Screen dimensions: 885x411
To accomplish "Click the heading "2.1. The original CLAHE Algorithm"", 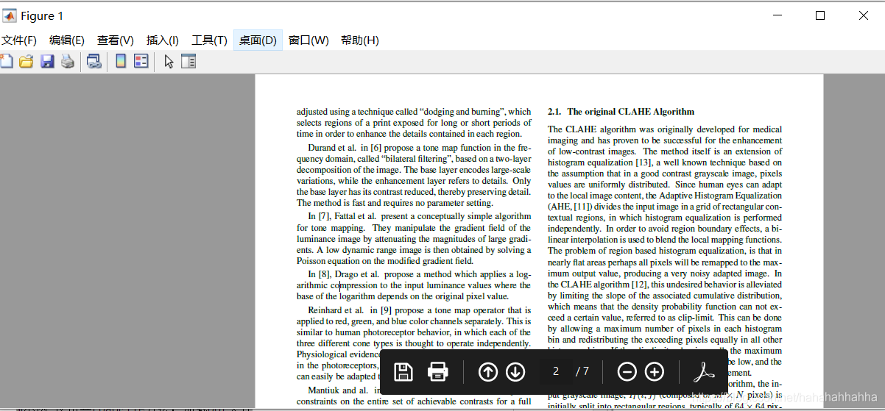I will click(x=621, y=112).
